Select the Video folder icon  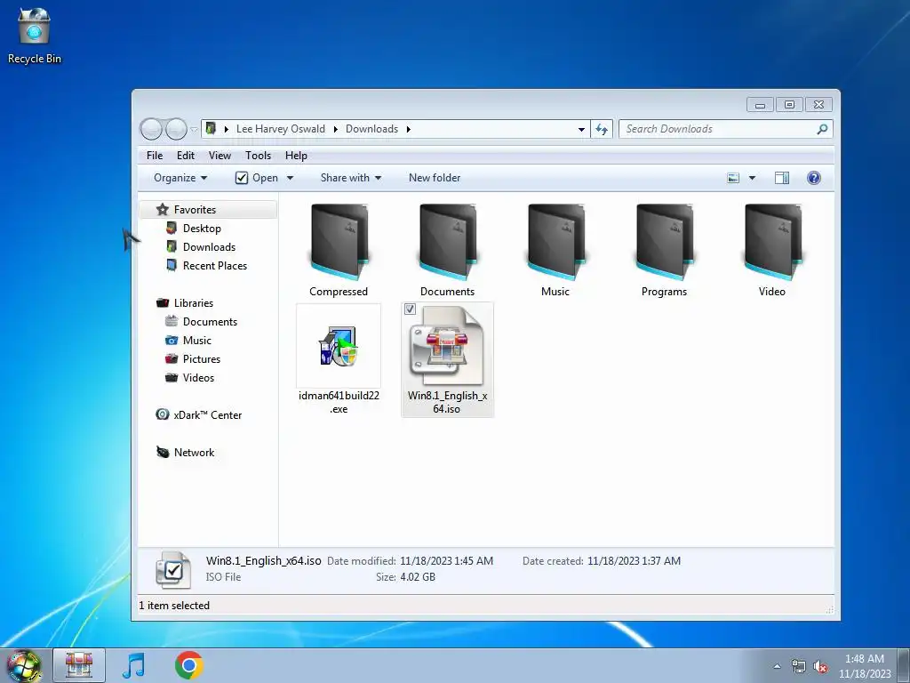[772, 242]
